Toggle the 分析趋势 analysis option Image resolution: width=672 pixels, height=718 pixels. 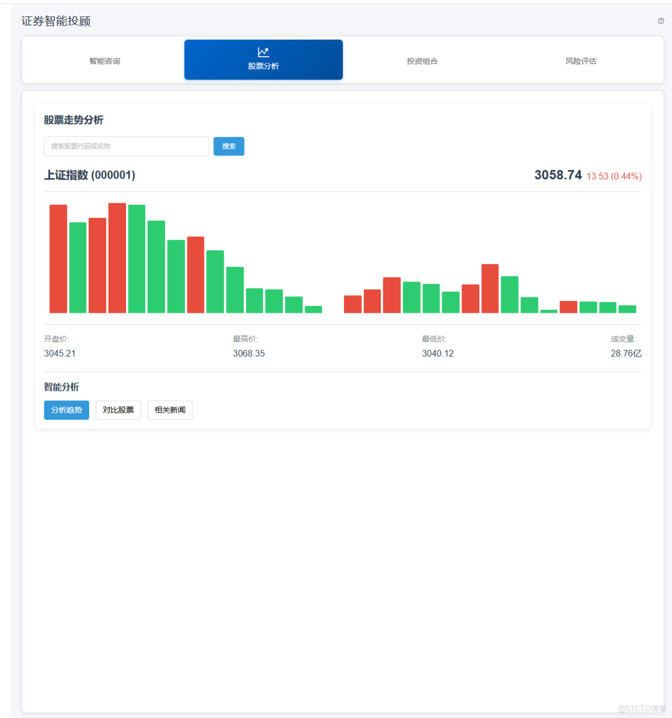(66, 410)
